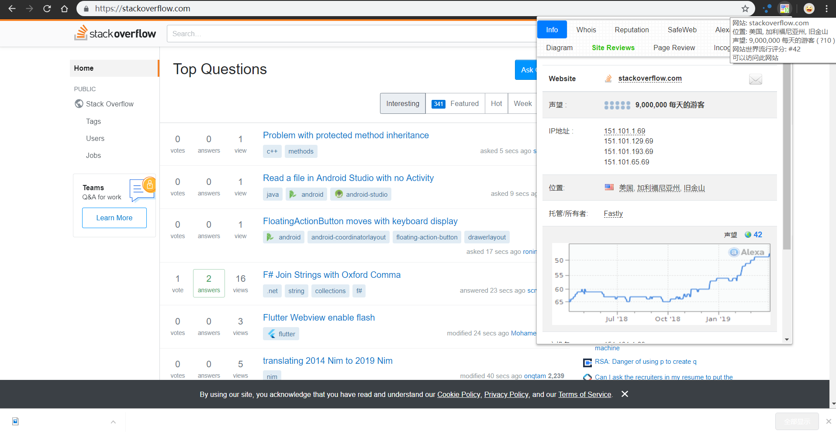Open the Chrome three-dot menu

point(826,8)
